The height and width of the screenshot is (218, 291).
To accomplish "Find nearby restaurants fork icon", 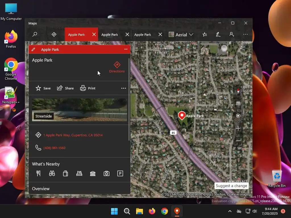I will coord(38,173).
